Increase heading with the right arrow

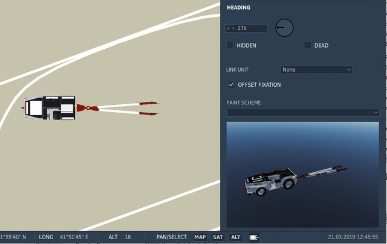click(x=233, y=28)
